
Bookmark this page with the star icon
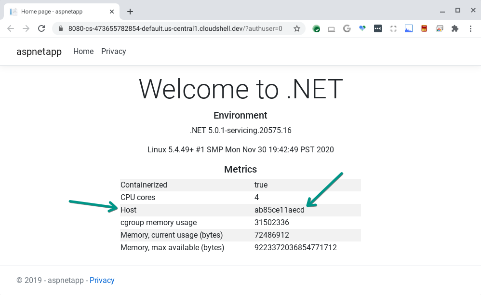[297, 29]
